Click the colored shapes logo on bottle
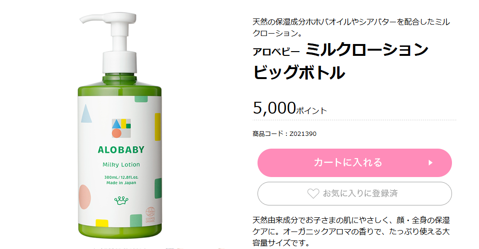Screen dimensions: 479x249 [121, 128]
